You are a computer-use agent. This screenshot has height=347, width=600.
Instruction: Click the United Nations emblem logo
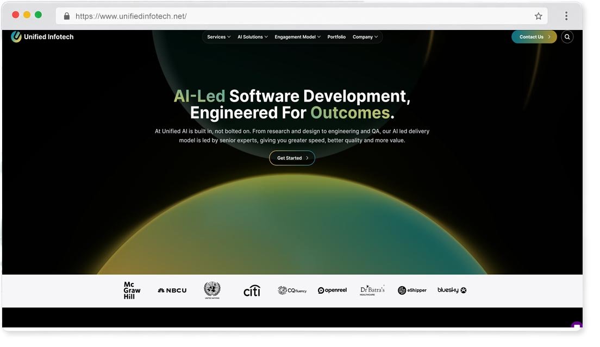click(212, 290)
